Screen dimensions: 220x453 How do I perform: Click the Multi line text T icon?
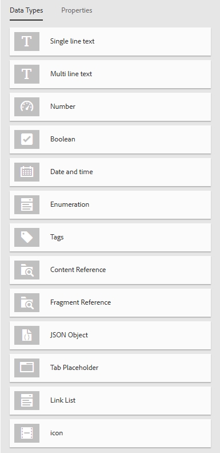tap(27, 74)
